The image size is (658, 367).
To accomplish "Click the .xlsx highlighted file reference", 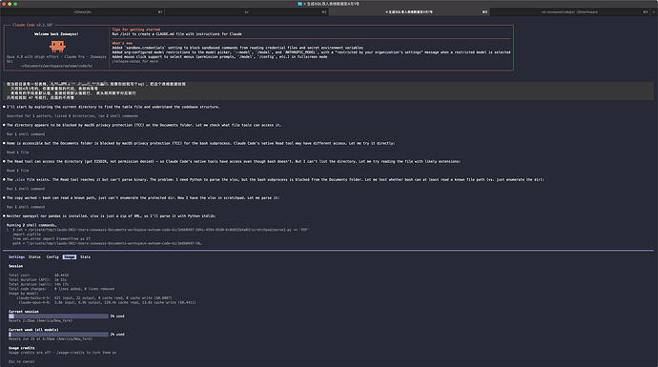I will coord(20,179).
